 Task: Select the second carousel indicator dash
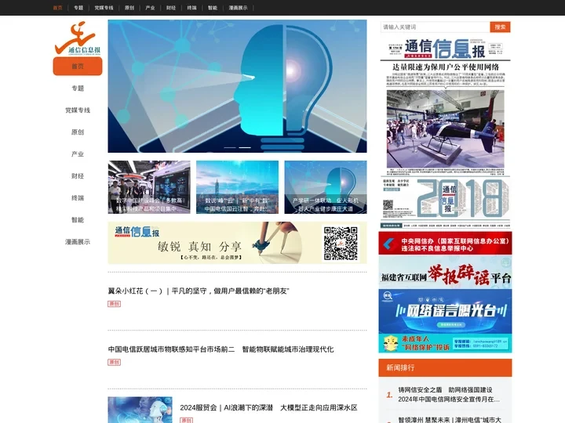coord(245,147)
